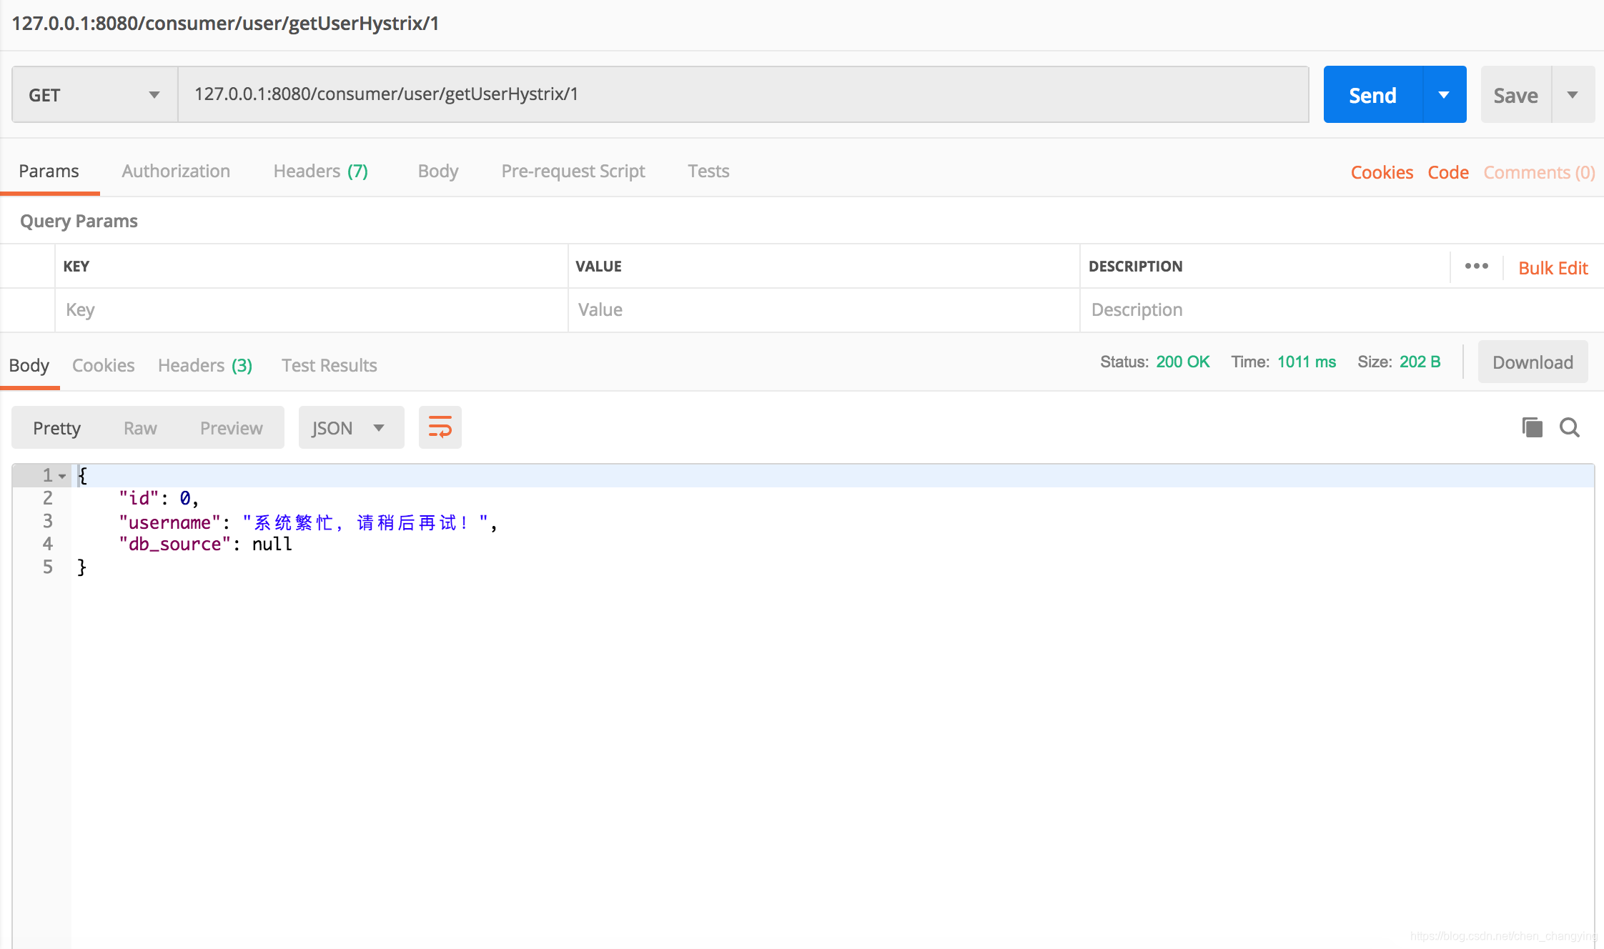Open the Params tab
The height and width of the screenshot is (949, 1604).
click(49, 171)
